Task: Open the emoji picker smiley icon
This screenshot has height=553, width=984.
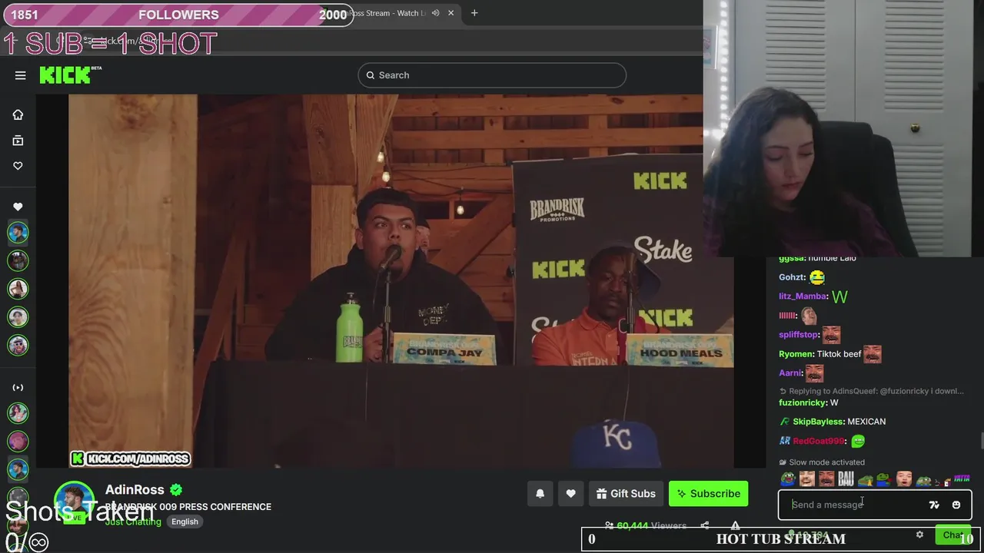Action: tap(956, 505)
